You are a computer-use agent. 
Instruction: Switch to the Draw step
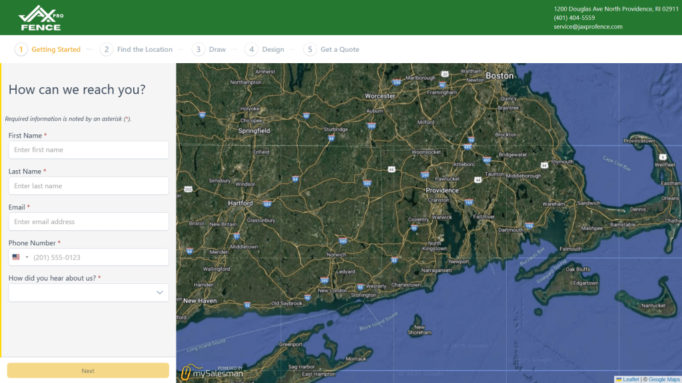pyautogui.click(x=217, y=49)
